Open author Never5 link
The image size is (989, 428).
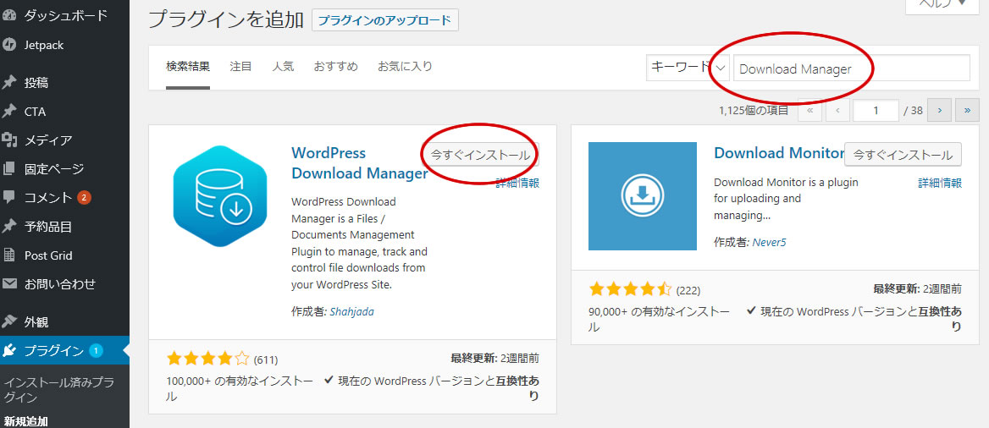click(x=770, y=242)
